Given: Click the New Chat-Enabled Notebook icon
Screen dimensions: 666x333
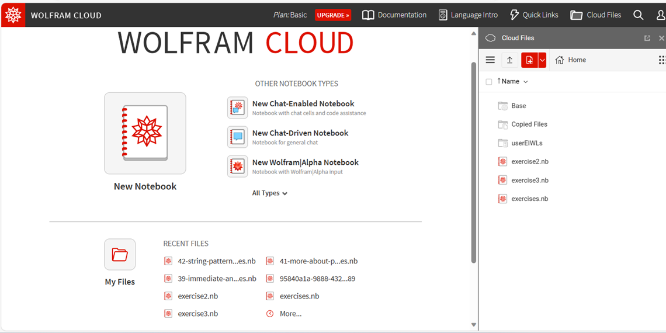Looking at the screenshot, I should tap(237, 107).
